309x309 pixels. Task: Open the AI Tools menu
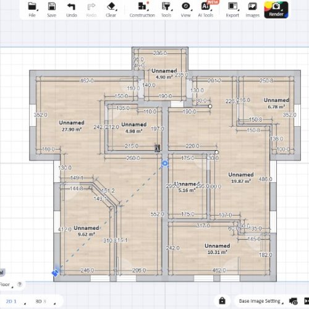click(206, 10)
